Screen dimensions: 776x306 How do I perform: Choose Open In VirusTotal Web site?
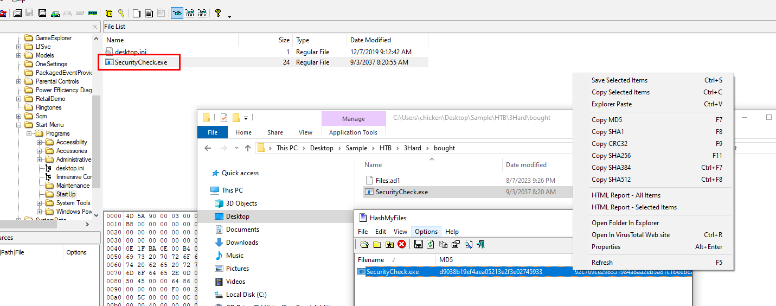point(630,235)
